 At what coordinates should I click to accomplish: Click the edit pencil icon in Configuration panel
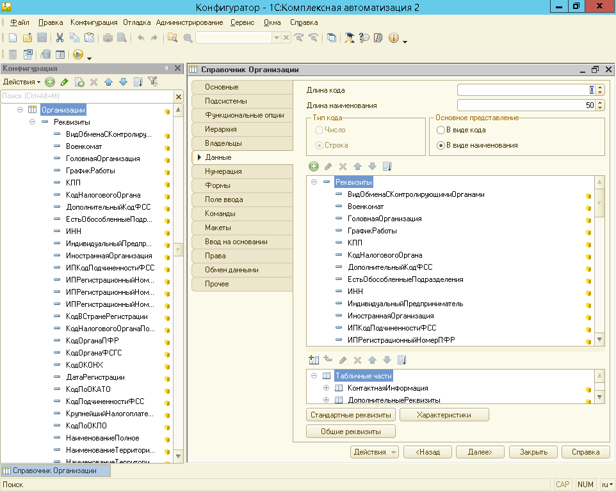click(65, 82)
